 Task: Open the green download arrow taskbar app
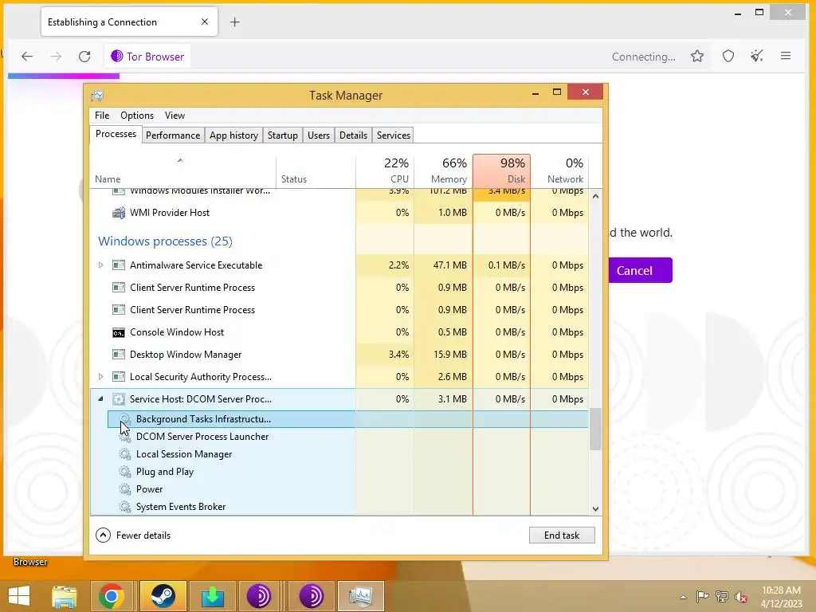212,596
